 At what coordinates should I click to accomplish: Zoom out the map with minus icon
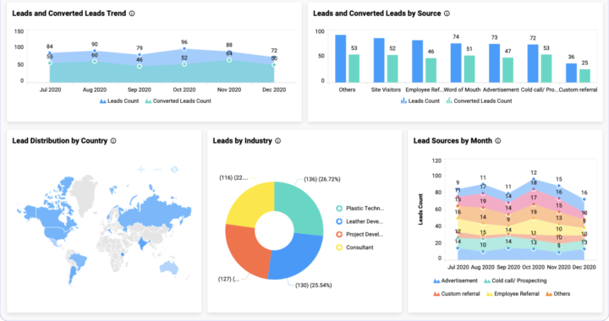point(157,170)
